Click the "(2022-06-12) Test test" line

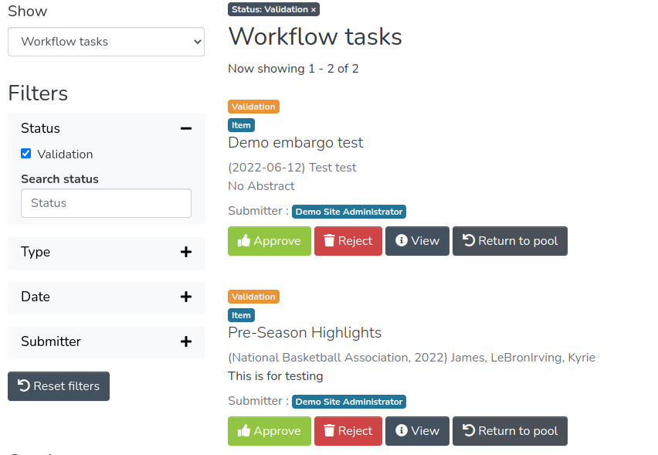pos(292,168)
